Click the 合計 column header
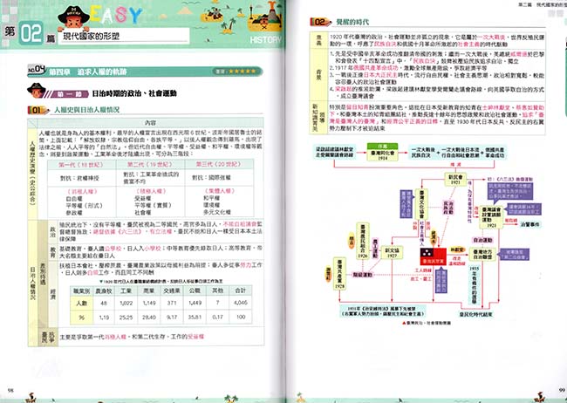 [x=241, y=290]
